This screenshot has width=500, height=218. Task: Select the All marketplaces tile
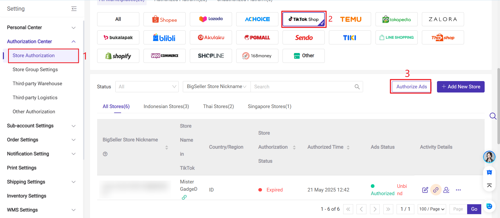[x=118, y=19]
